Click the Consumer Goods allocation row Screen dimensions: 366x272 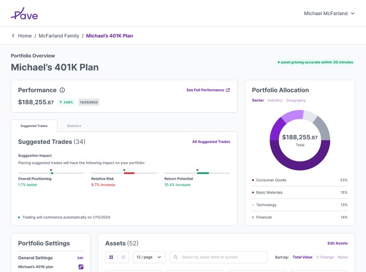(300, 180)
